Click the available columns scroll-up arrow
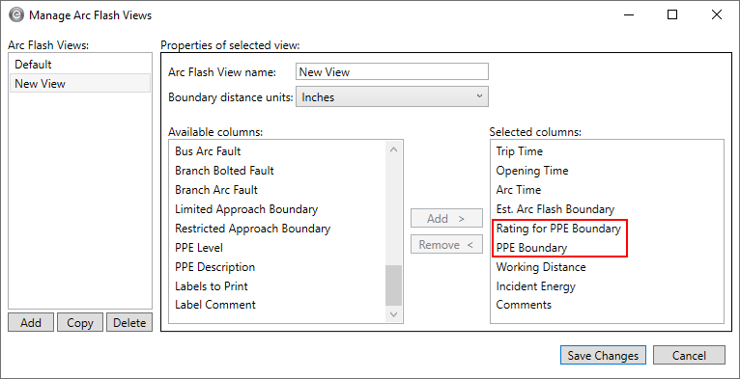740x379 pixels. (x=394, y=149)
